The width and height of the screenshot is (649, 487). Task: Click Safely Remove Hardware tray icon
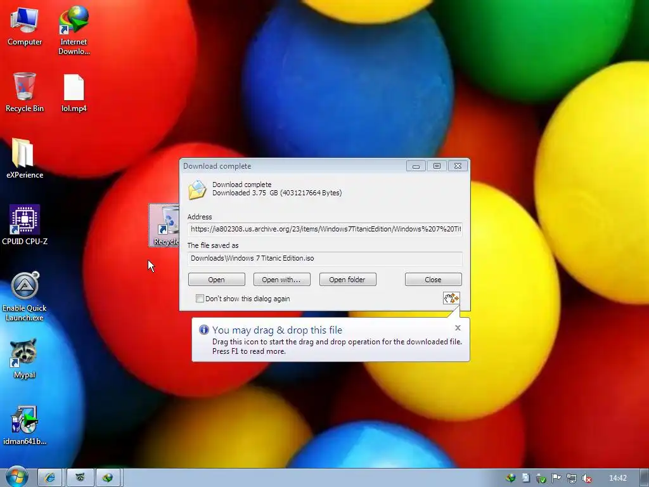541,478
